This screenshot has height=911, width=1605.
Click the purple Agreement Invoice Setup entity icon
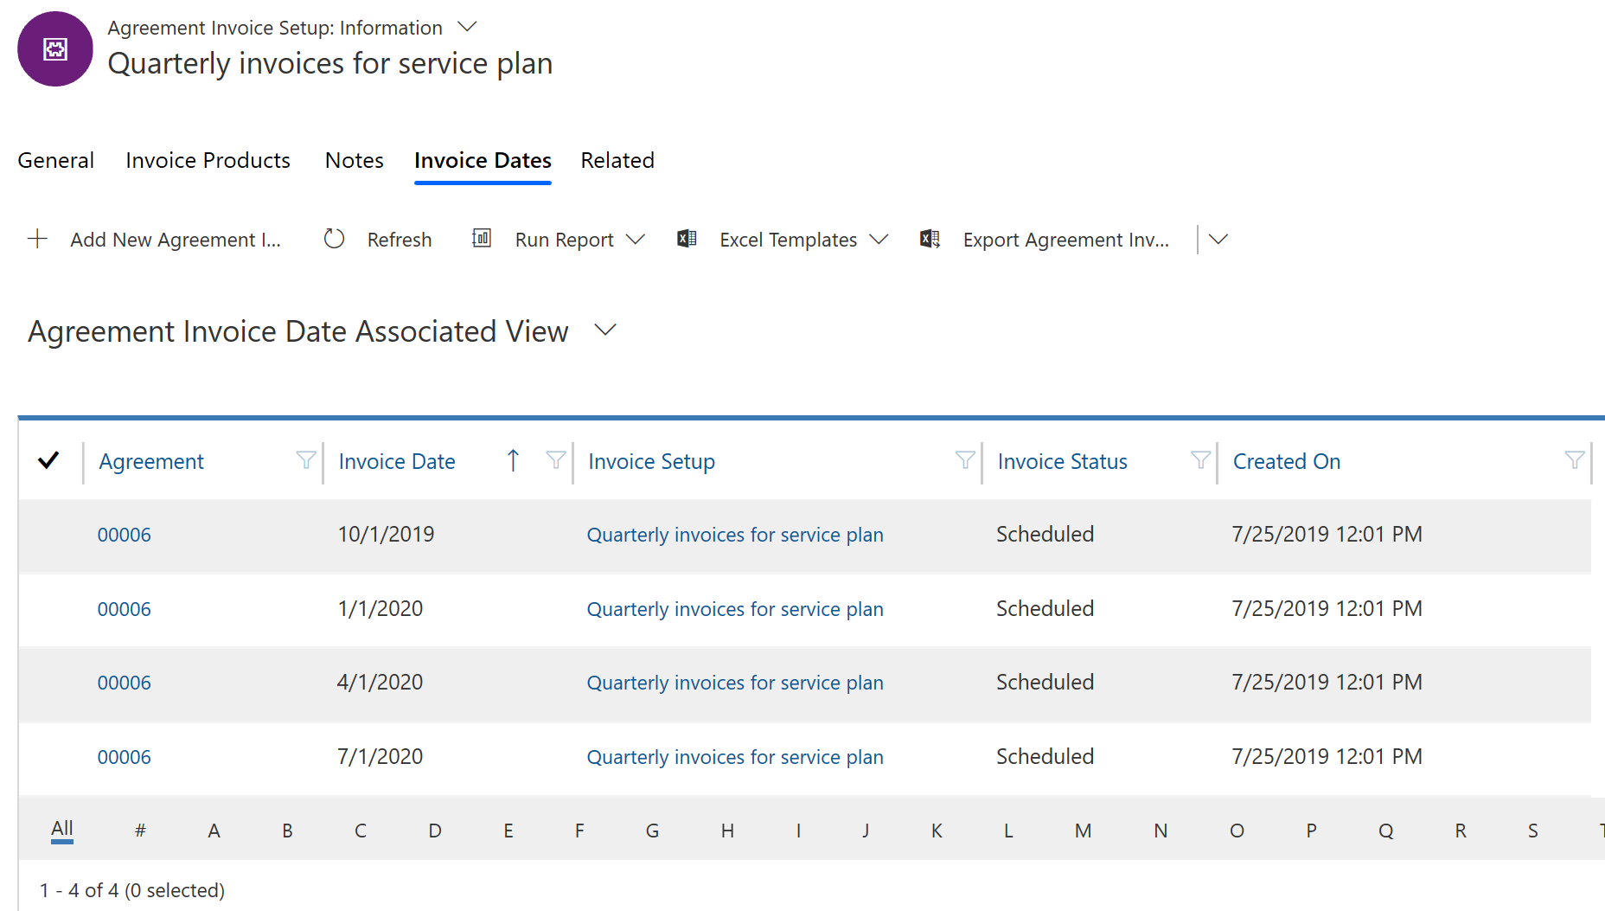55,49
